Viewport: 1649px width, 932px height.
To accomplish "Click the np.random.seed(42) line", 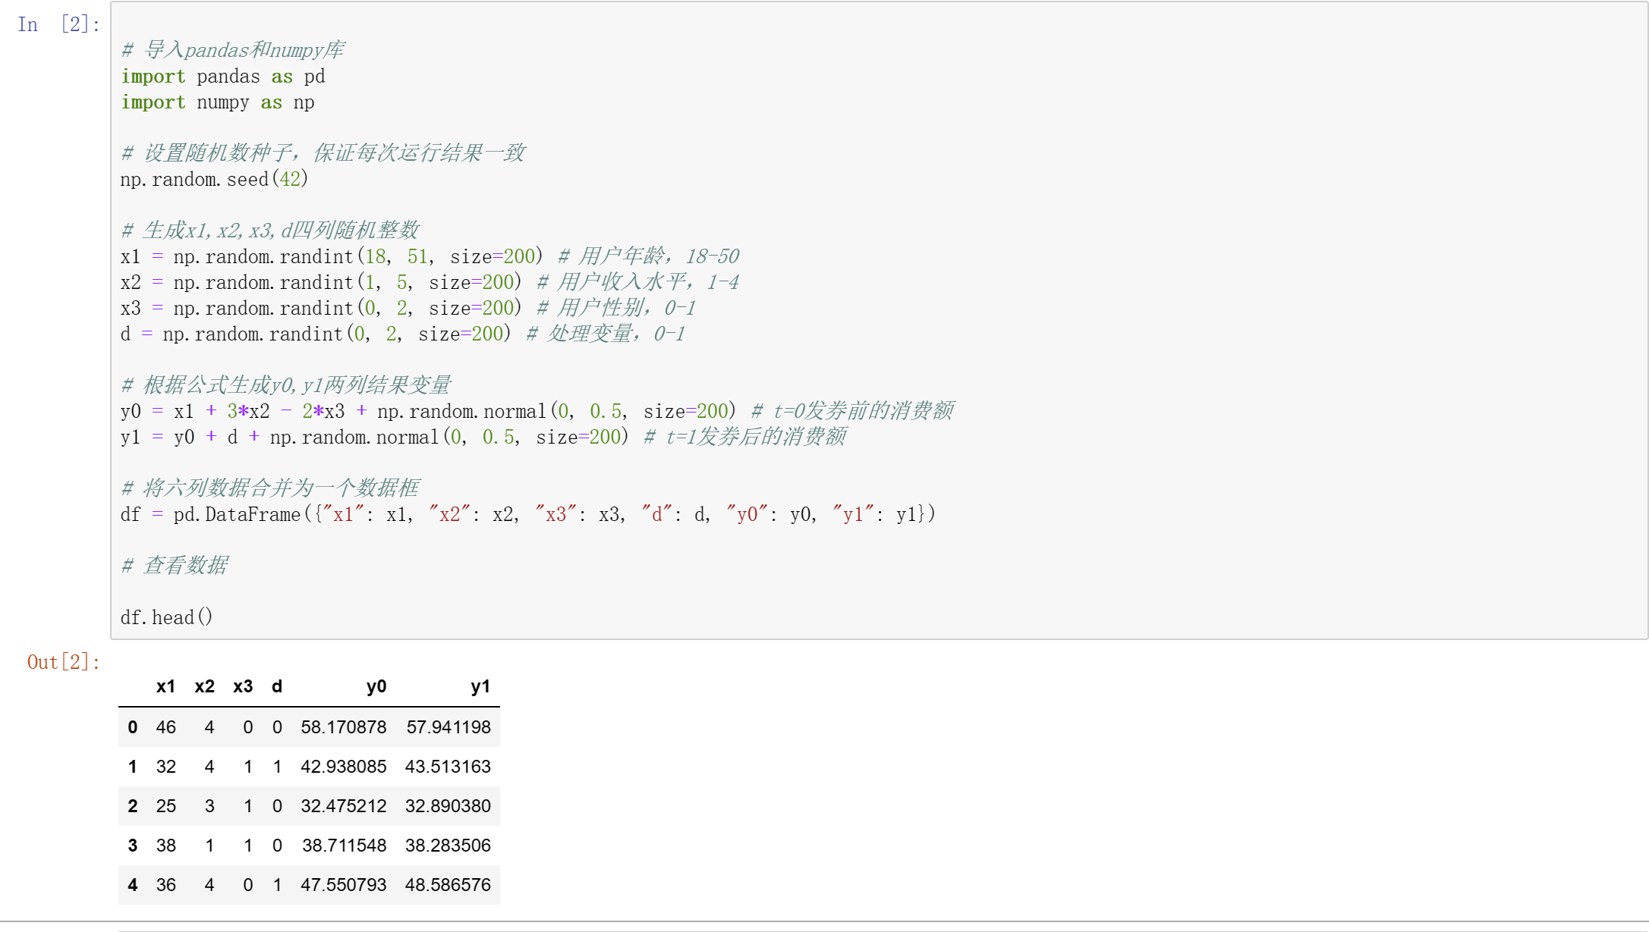I will point(214,180).
